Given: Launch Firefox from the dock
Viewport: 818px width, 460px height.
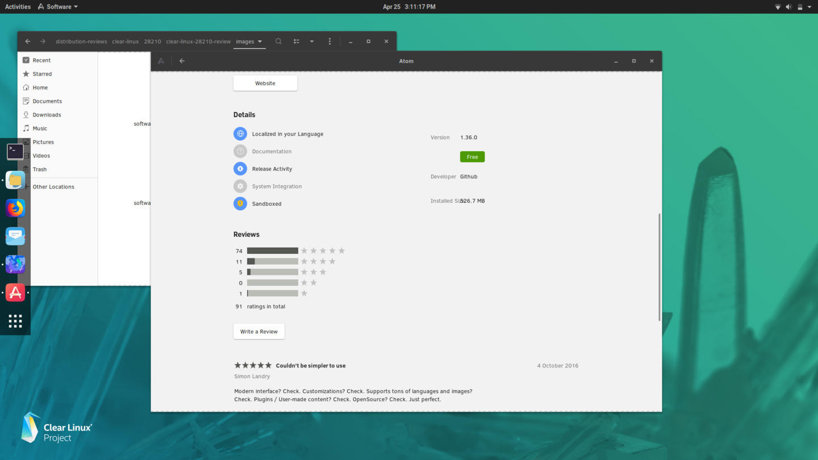Looking at the screenshot, I should pos(15,208).
